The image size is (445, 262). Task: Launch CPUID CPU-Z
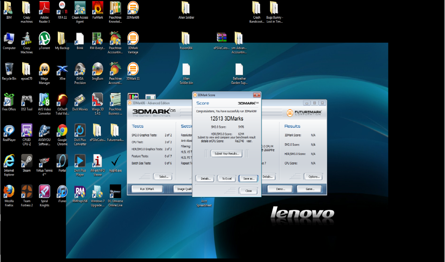coord(27,134)
